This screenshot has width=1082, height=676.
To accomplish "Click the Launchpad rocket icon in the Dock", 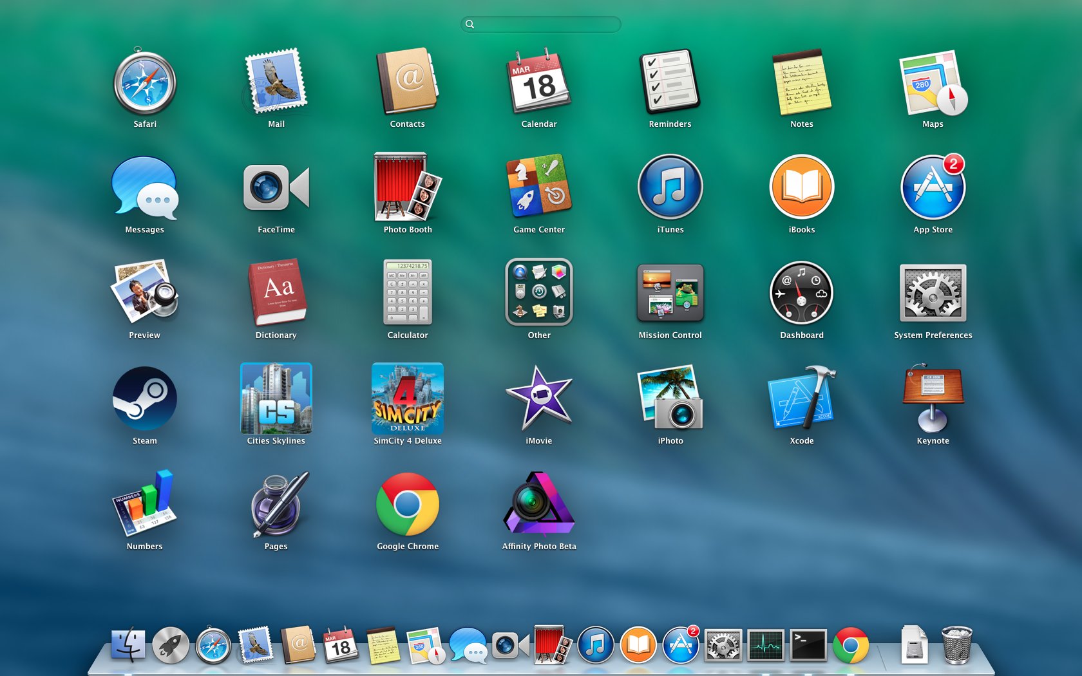I will [171, 644].
